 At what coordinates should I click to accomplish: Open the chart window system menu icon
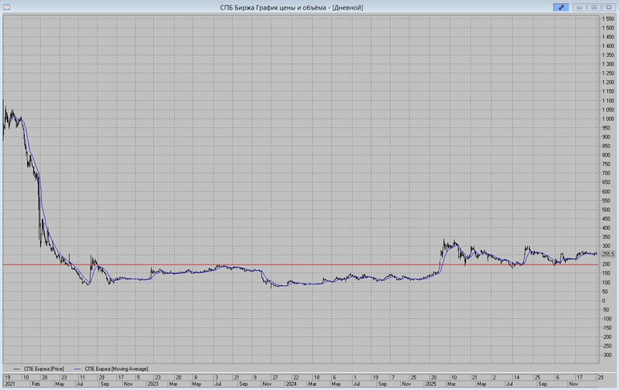6,7
